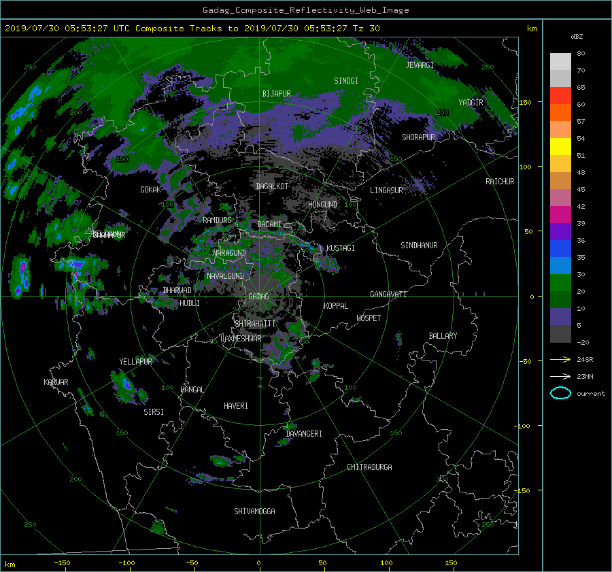This screenshot has height=572, width=612.
Task: Select the magenta swatch below 42 dBZ
Action: tap(560, 214)
